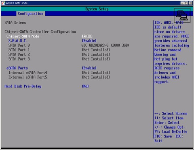This screenshot has width=194, height=150.
Task: Select the Configuration tab
Action: [x=31, y=14]
